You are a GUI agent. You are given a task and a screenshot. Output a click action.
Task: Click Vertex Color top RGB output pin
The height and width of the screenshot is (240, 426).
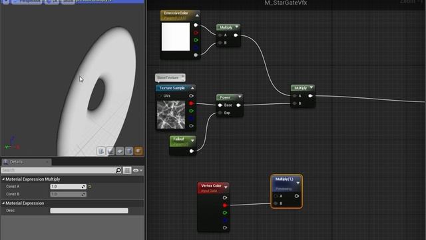pyautogui.click(x=225, y=198)
